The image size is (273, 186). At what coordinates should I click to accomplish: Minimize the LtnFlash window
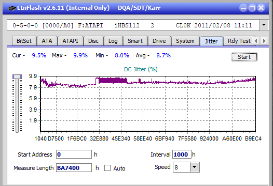click(243, 8)
